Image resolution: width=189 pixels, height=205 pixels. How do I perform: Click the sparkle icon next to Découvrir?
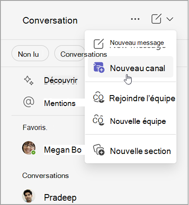(x=29, y=80)
